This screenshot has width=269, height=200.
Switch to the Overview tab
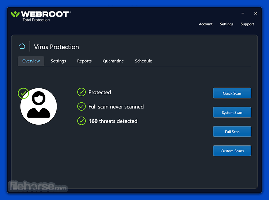[x=31, y=61]
